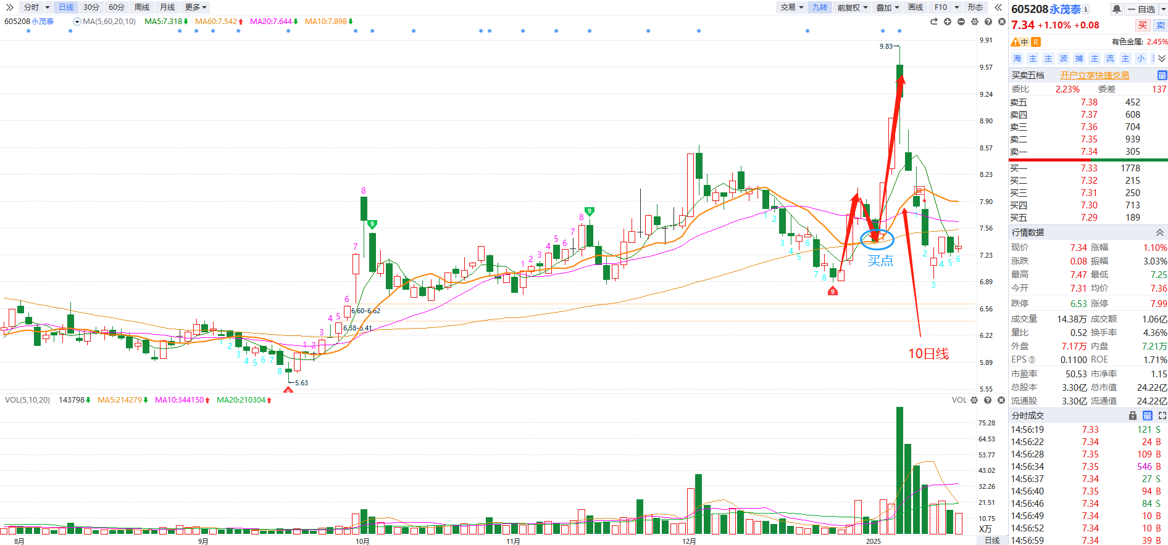Collapse the 行情数据 section
Image resolution: width=1168 pixels, height=545 pixels.
1160,232
